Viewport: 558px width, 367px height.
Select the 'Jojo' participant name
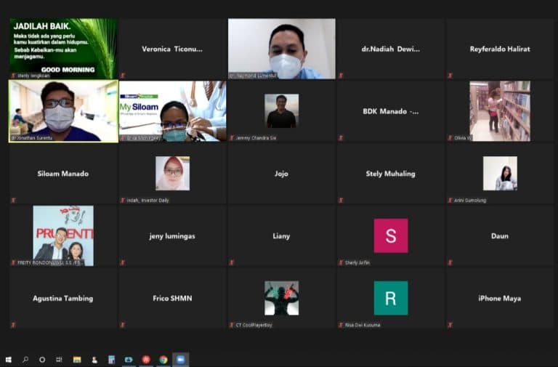[281, 174]
